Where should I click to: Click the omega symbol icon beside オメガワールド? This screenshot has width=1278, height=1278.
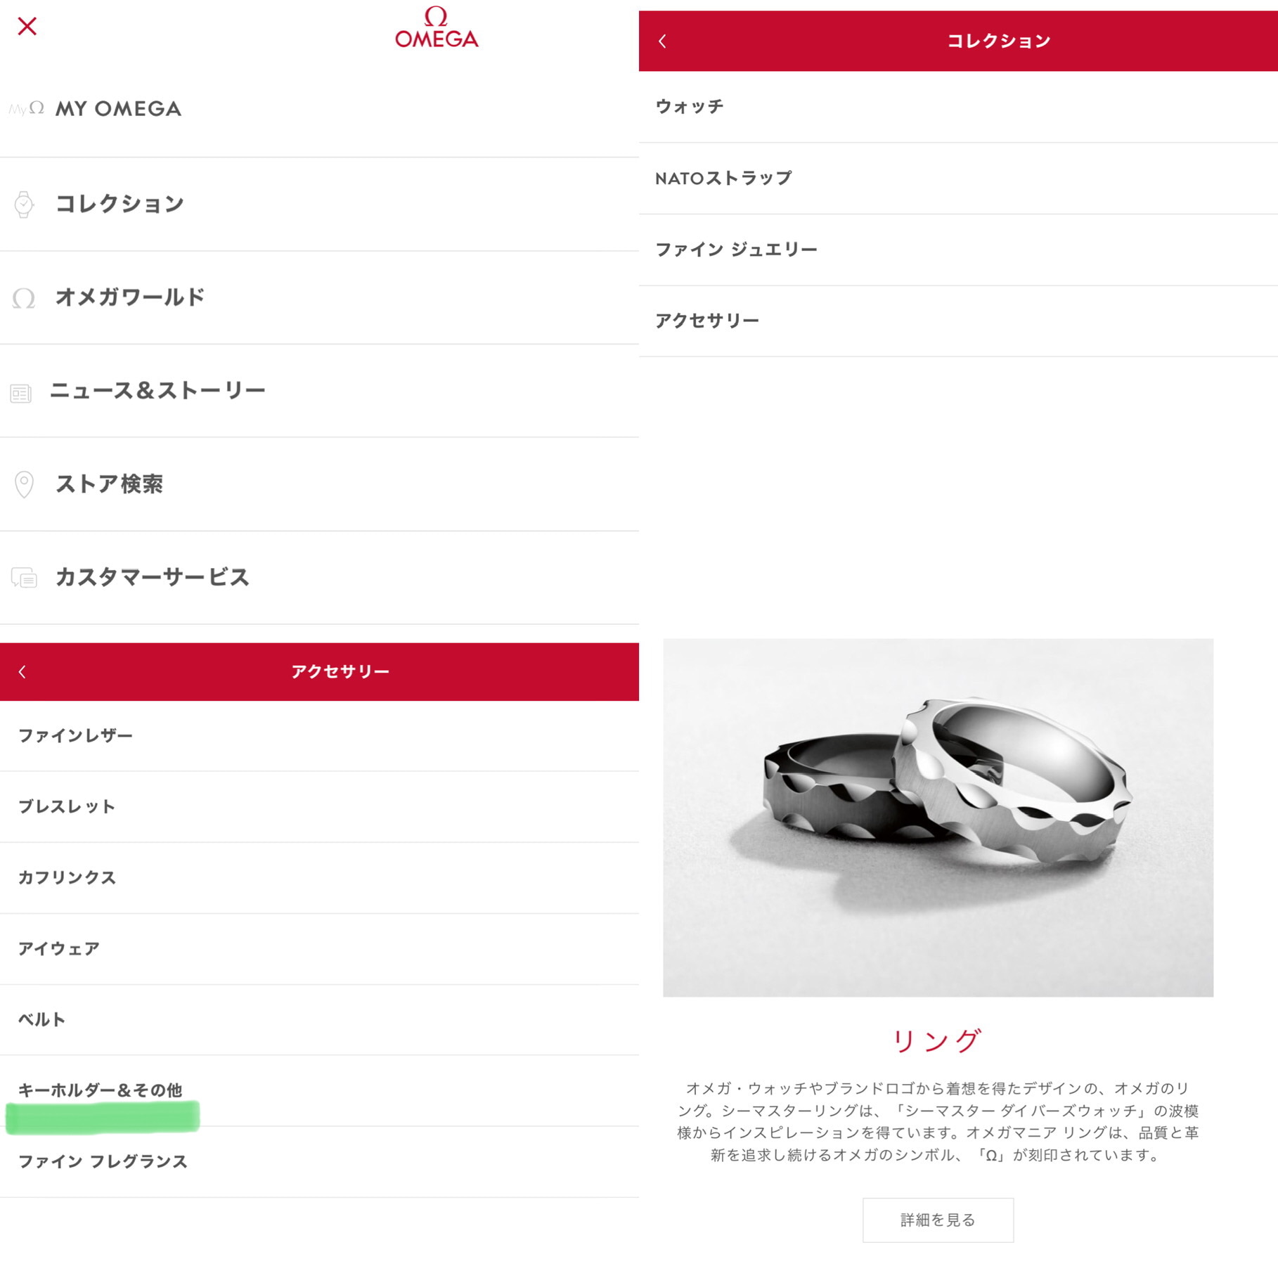[x=24, y=298]
